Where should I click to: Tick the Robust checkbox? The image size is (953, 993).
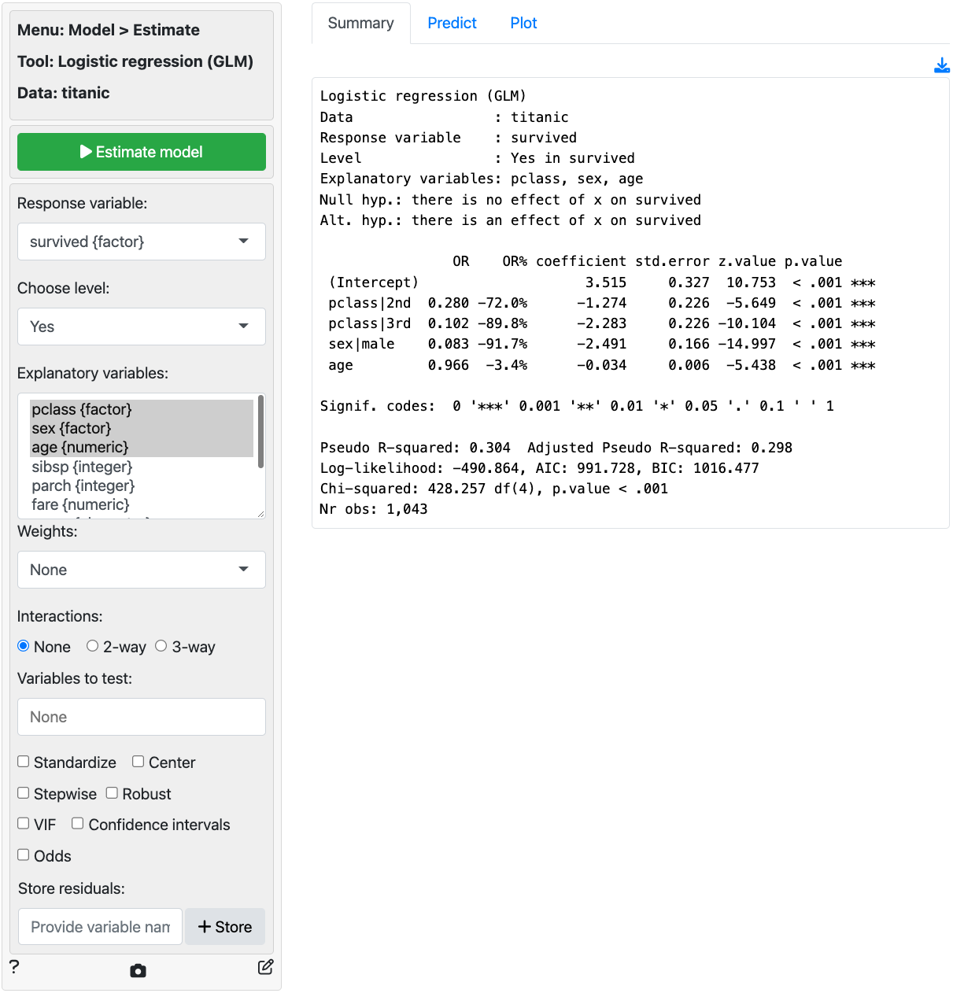pyautogui.click(x=112, y=793)
